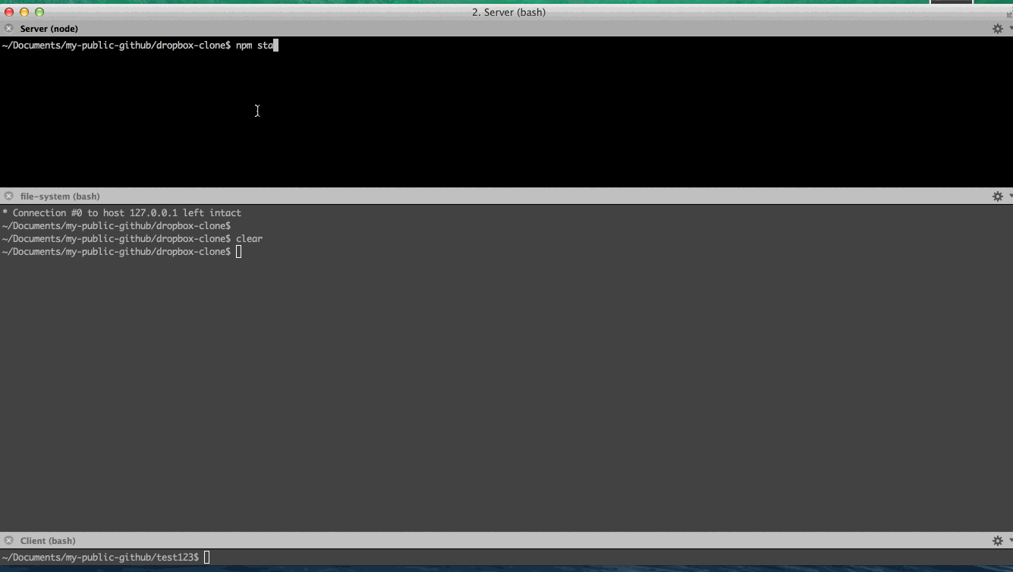Screen dimensions: 1013x572
Task: Close the file-system (bash) pane
Action: (x=8, y=196)
